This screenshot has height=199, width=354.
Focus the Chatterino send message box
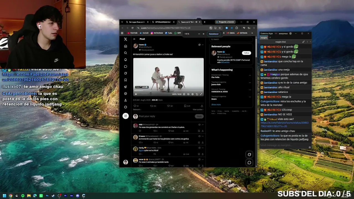pyautogui.click(x=284, y=145)
